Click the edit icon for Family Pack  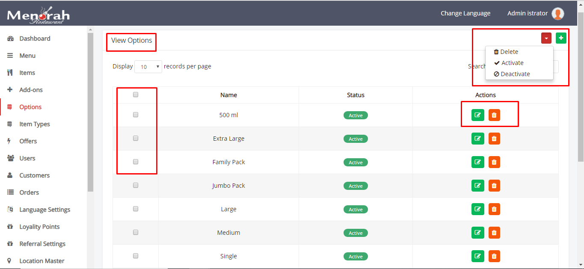(x=477, y=162)
